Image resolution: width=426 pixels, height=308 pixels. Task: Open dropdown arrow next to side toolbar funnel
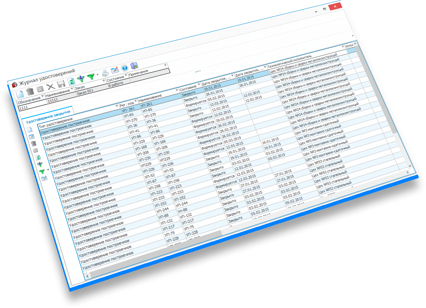coord(48,170)
